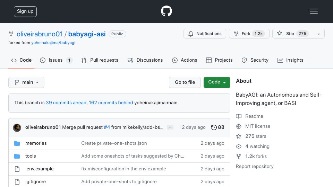333x187 pixels.
Task: Open the memories folder
Action: coord(36,143)
